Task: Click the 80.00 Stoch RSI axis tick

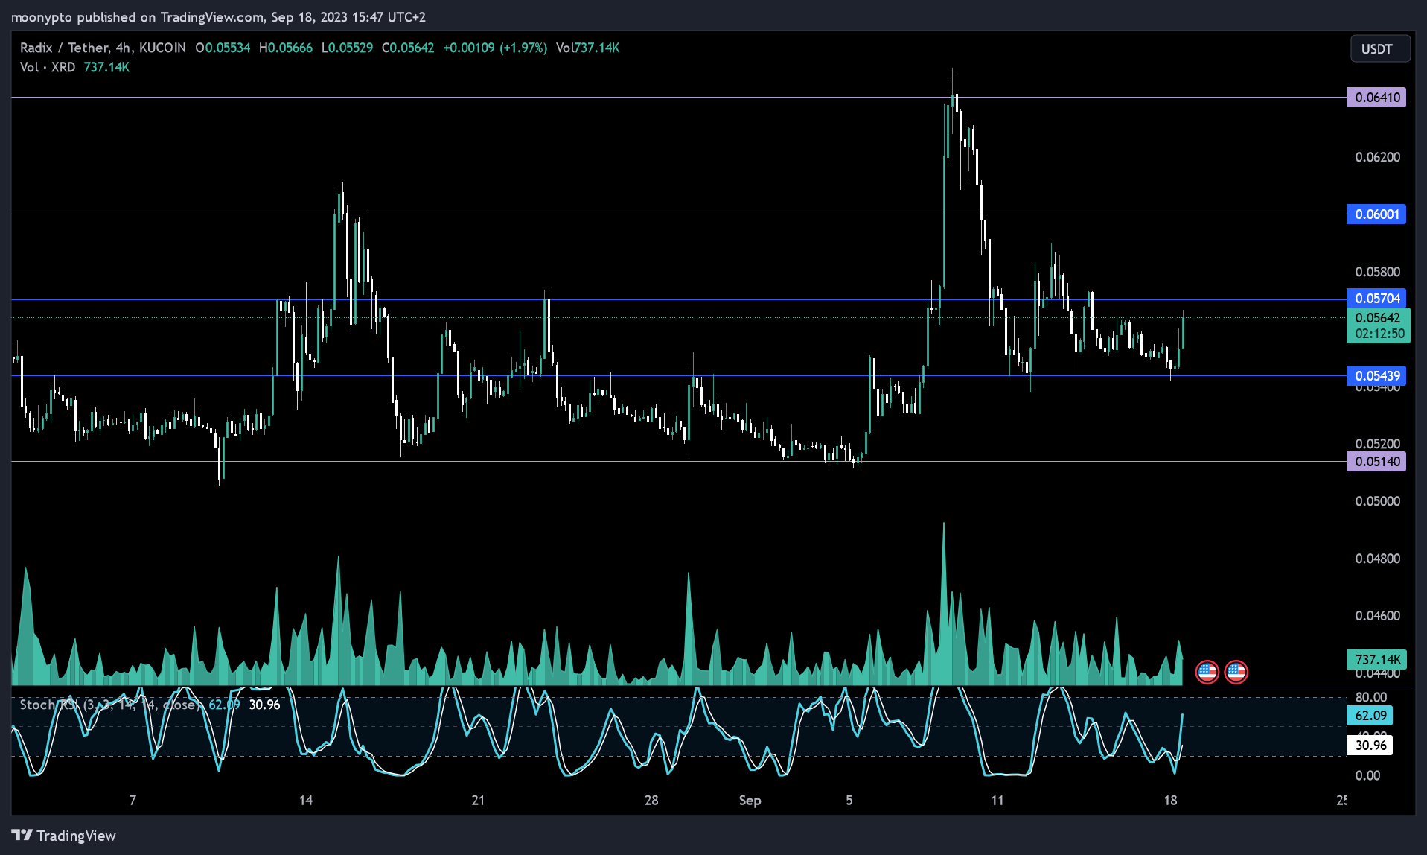Action: click(1371, 698)
